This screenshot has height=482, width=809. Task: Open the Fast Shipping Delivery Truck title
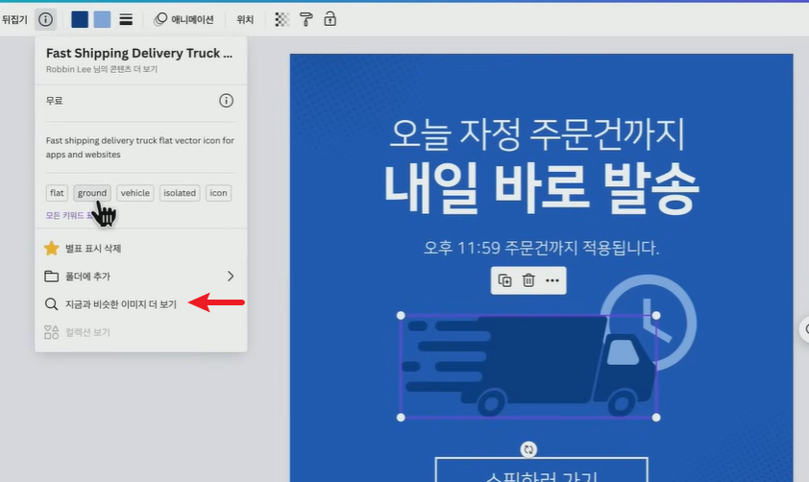(139, 53)
